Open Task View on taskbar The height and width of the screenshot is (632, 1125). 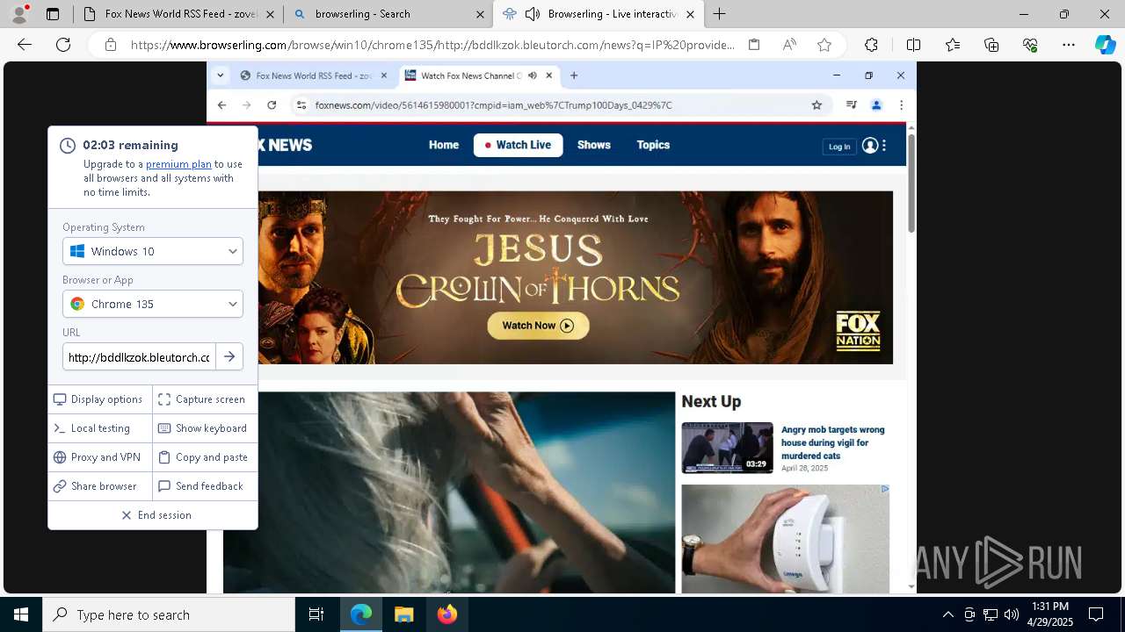(316, 614)
